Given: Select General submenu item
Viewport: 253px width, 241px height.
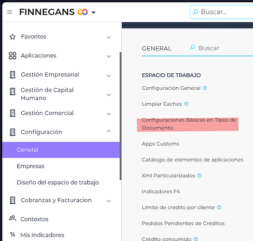Looking at the screenshot, I should point(61,149).
